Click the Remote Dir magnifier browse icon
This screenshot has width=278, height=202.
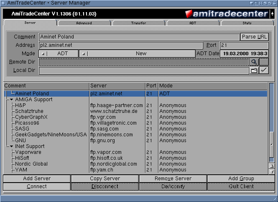tap(253, 62)
